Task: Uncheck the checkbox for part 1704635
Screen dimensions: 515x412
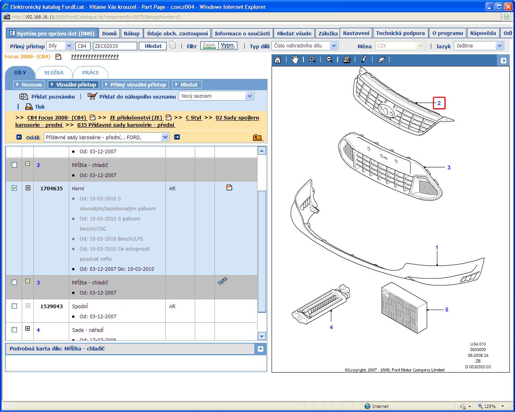Action: point(14,188)
